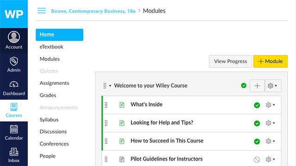Unpublish the What's Inside page
The image size is (296, 166).
click(257, 105)
